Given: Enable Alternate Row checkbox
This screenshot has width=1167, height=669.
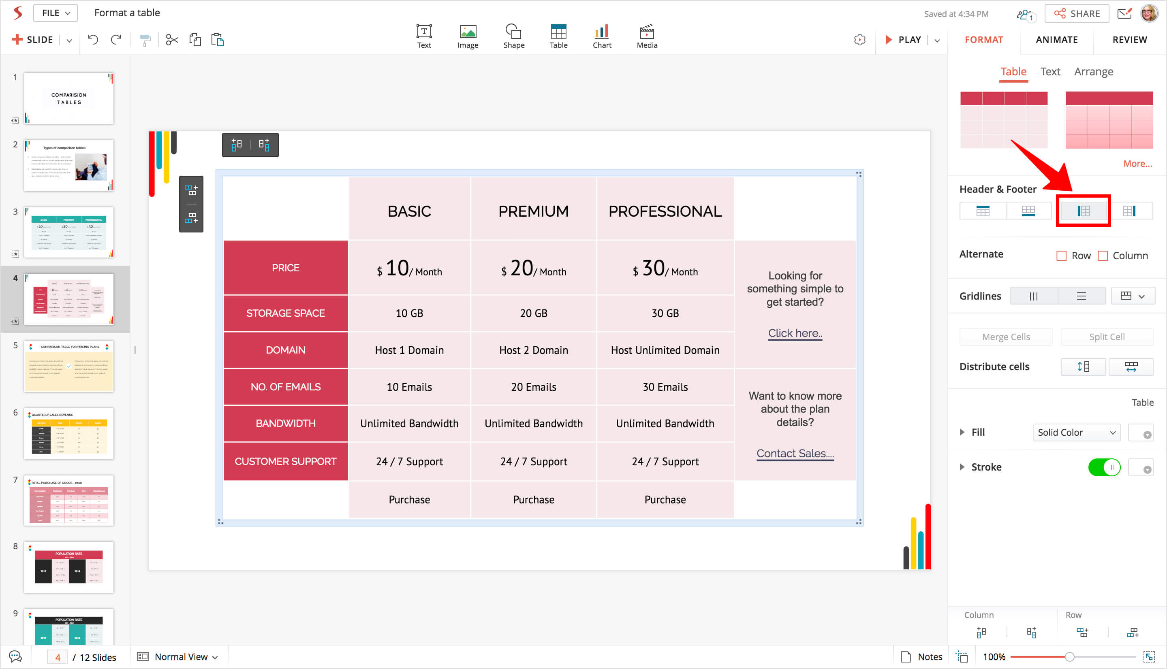Looking at the screenshot, I should pos(1061,256).
